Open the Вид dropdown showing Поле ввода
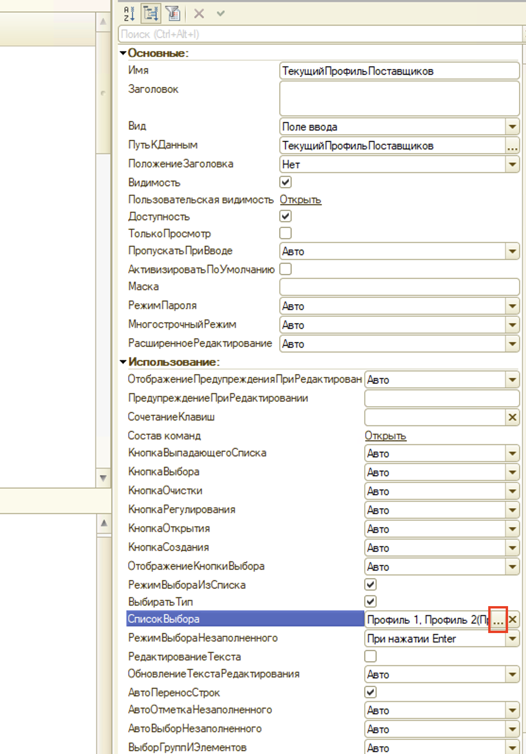Viewport: 526px width, 754px height. click(x=512, y=127)
